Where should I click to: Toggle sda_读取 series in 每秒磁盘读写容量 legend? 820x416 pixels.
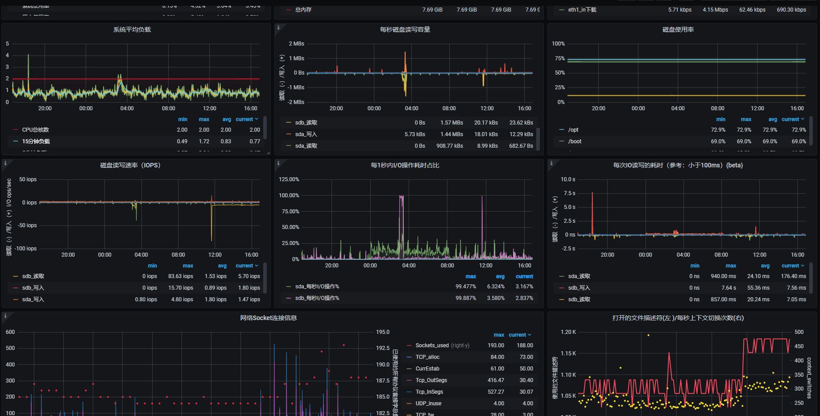click(306, 146)
